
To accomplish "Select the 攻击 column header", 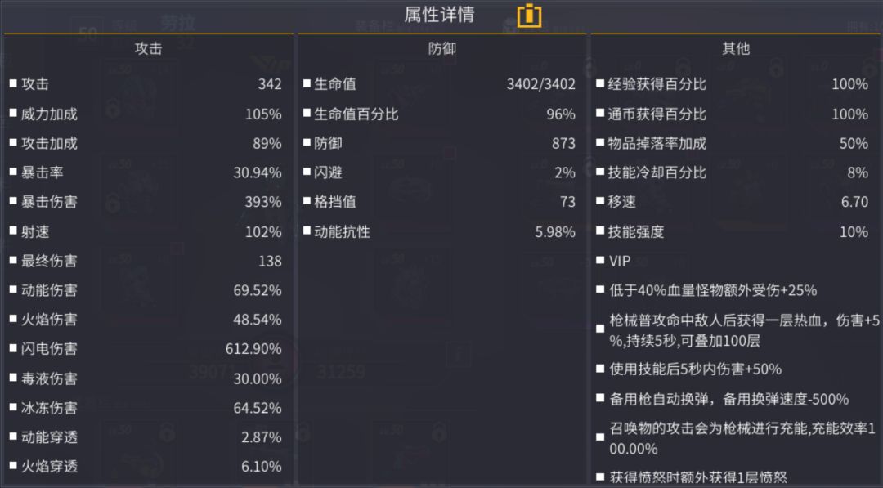I will 148,48.
